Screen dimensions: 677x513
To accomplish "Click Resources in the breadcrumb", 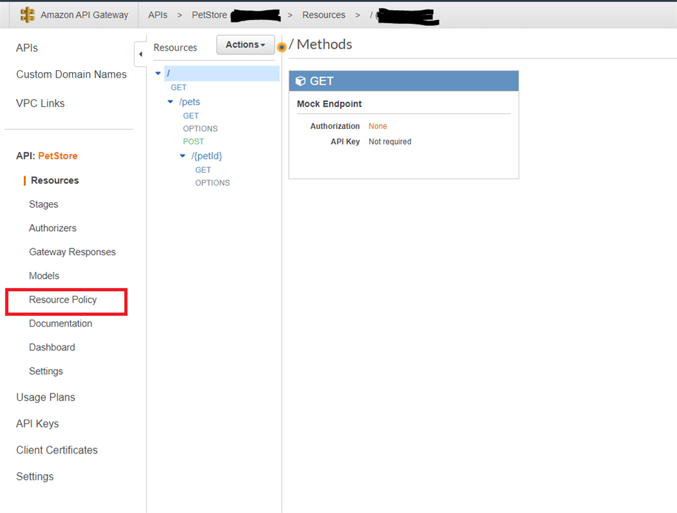I will click(x=323, y=15).
